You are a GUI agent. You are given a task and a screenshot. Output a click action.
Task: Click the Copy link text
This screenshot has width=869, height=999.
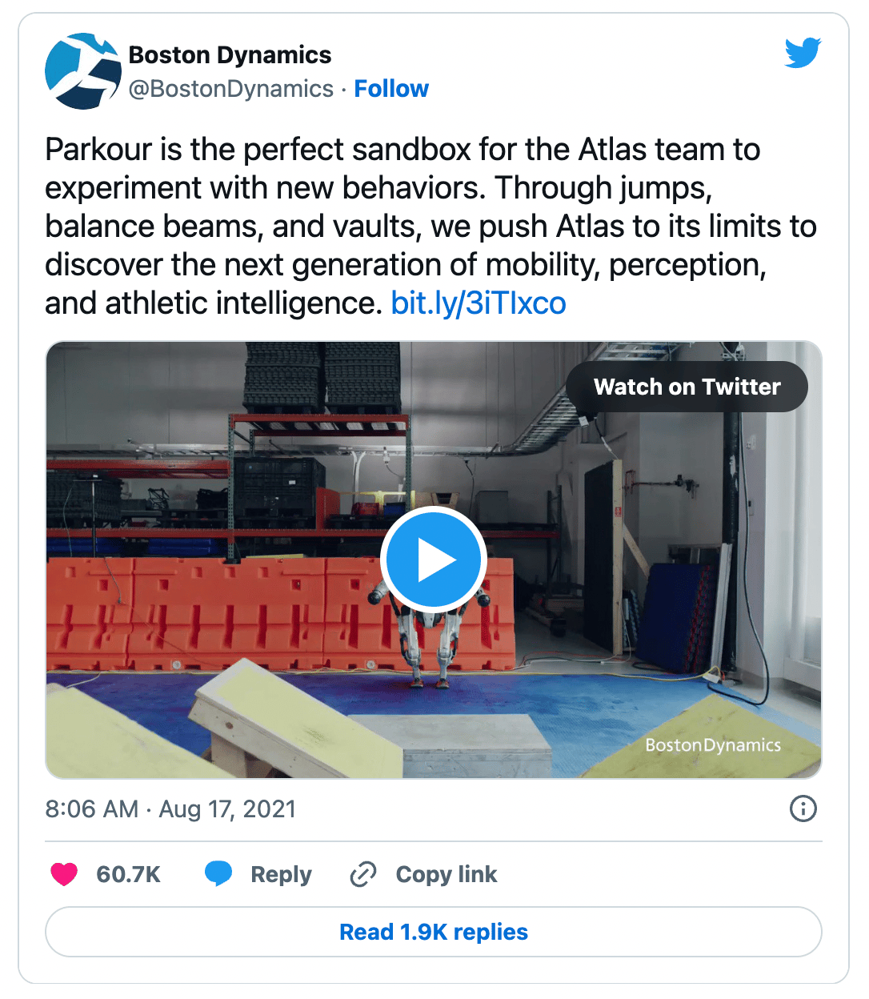[447, 875]
